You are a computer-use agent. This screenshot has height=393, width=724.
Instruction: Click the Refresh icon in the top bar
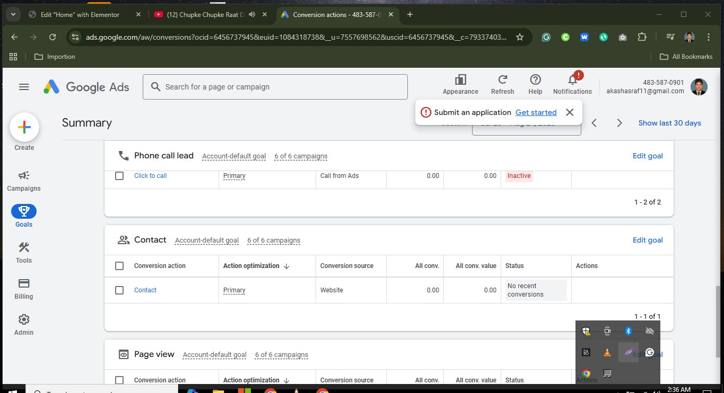tap(502, 84)
